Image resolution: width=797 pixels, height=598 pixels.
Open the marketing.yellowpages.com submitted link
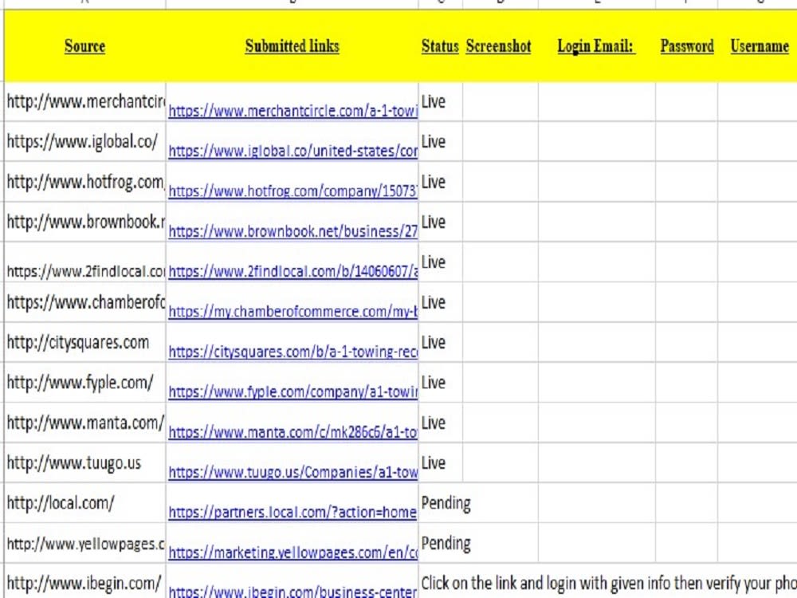pyautogui.click(x=292, y=553)
